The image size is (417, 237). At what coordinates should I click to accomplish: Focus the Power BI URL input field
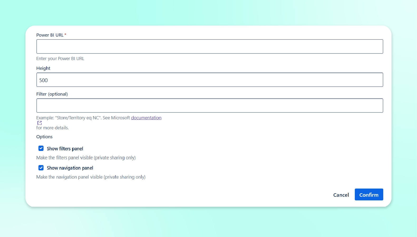pos(210,47)
